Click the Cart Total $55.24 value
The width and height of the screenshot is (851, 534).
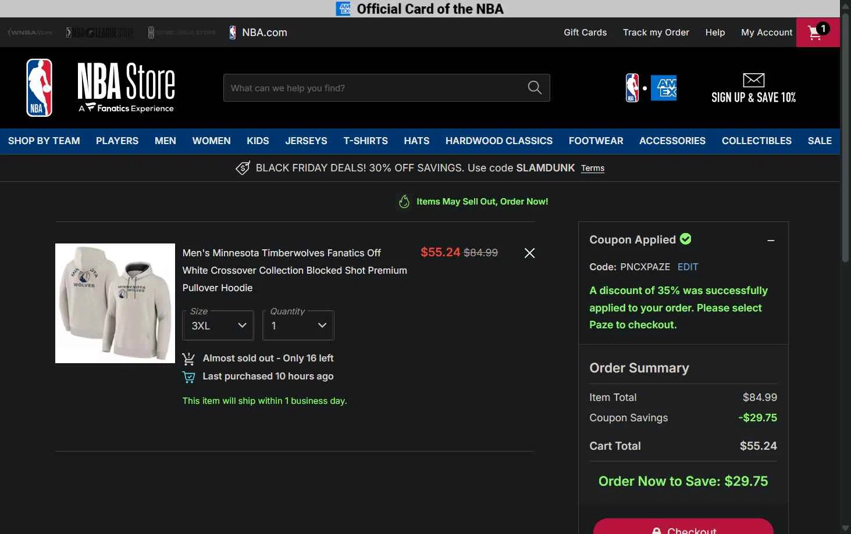click(758, 446)
